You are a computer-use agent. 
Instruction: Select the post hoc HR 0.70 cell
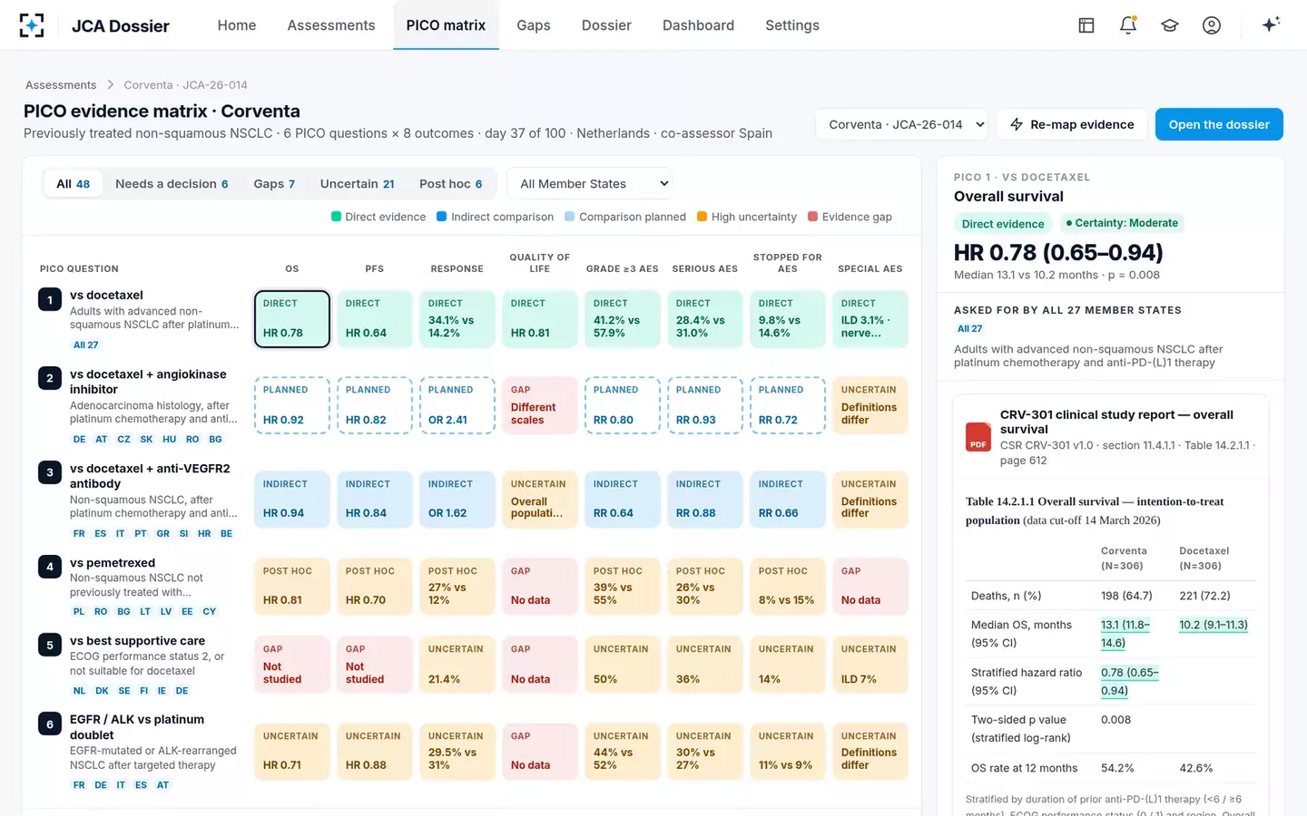[x=375, y=587]
